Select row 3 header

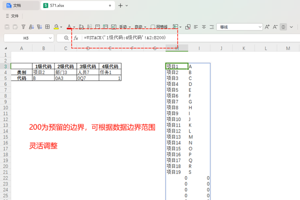pos(5,67)
